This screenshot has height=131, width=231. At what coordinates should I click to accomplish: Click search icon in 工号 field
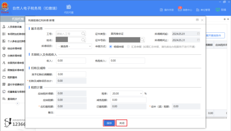pos(83,34)
